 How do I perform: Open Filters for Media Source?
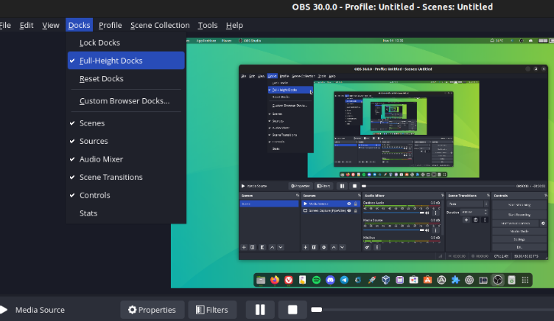212,310
